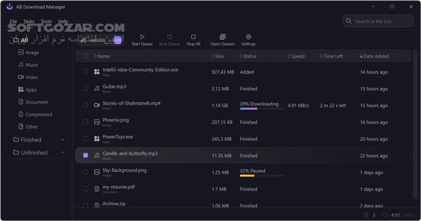Click the Finished folder icon
The width and height of the screenshot is (421, 221).
[x=16, y=140]
